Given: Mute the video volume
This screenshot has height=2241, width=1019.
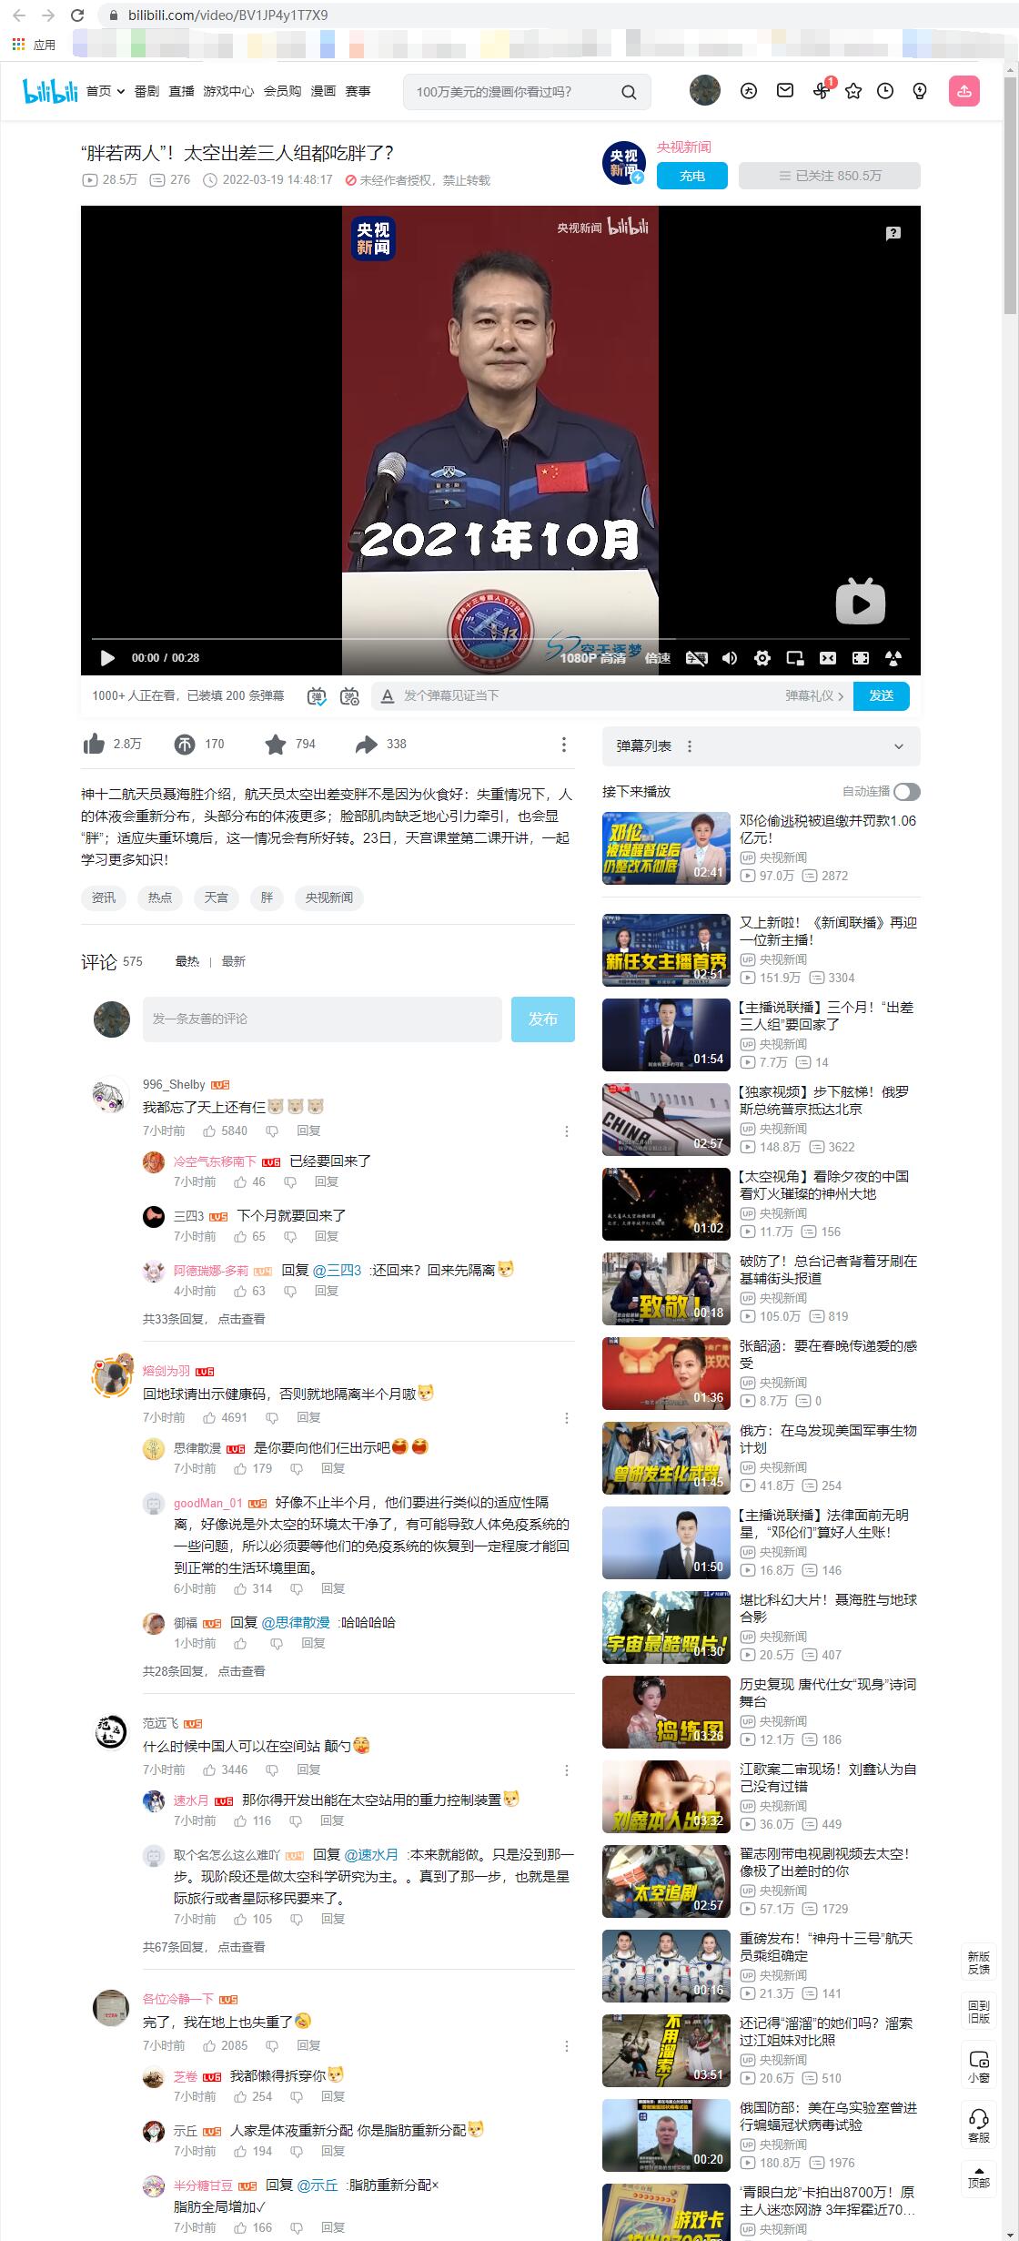Looking at the screenshot, I should (x=730, y=658).
